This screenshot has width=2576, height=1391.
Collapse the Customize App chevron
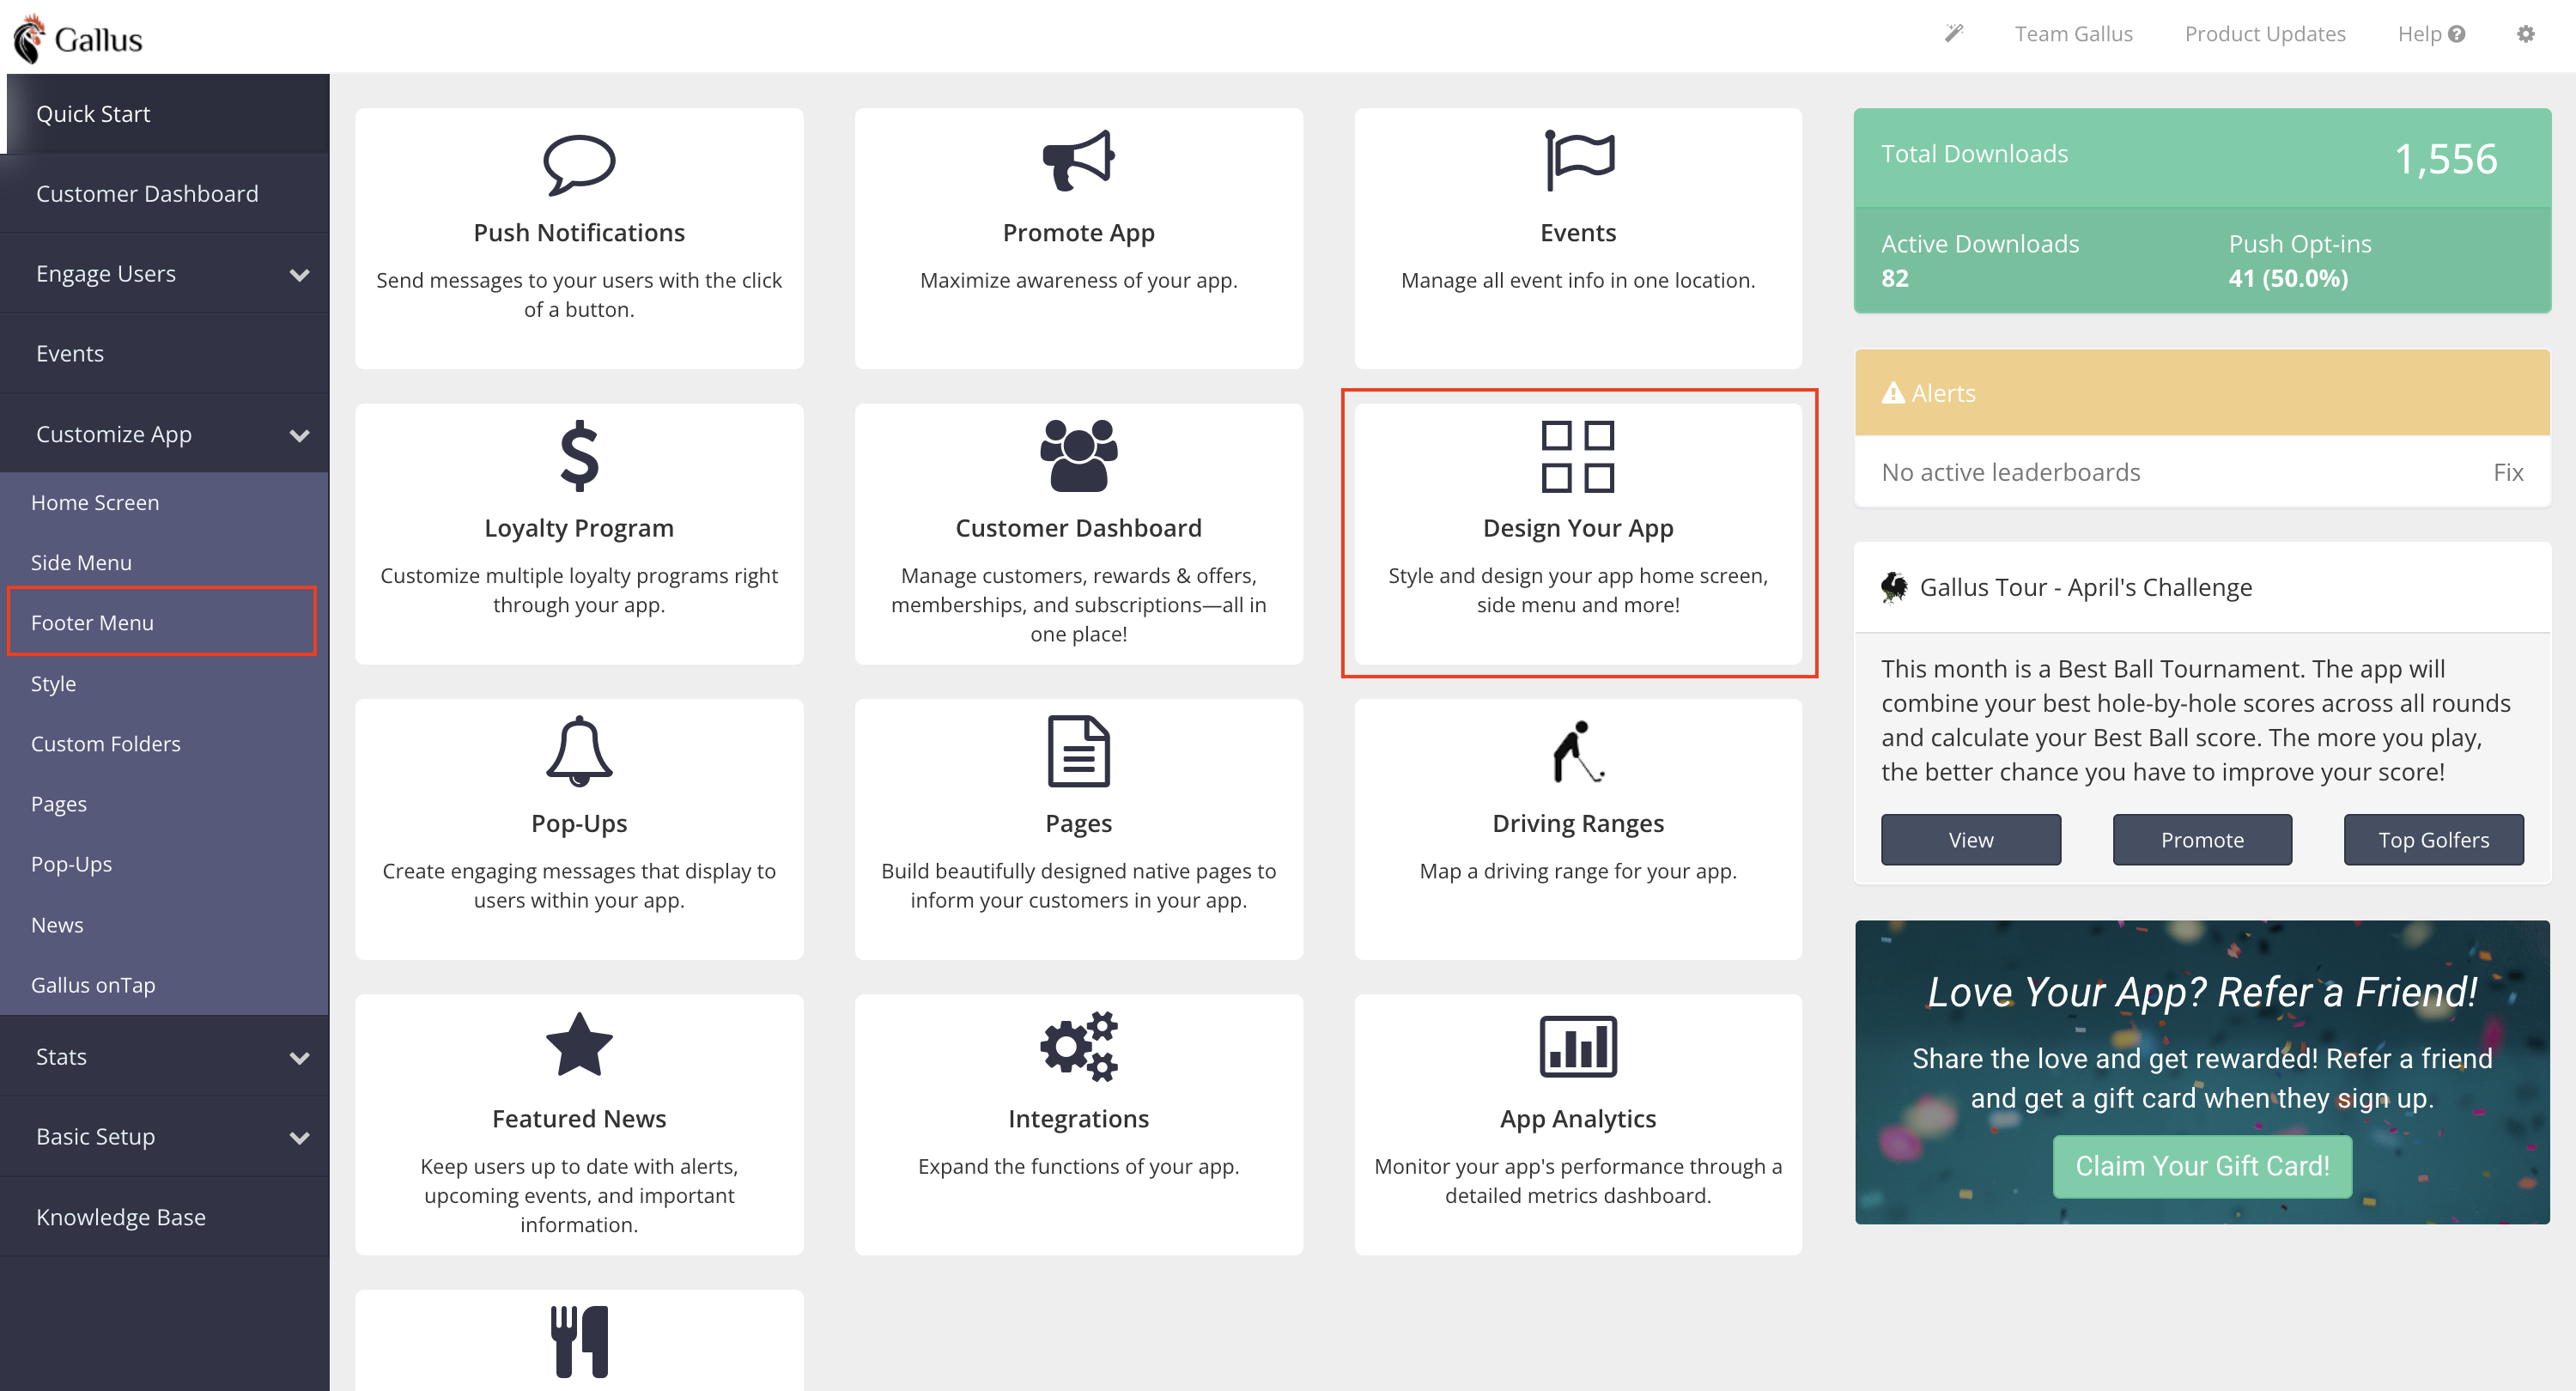tap(299, 435)
